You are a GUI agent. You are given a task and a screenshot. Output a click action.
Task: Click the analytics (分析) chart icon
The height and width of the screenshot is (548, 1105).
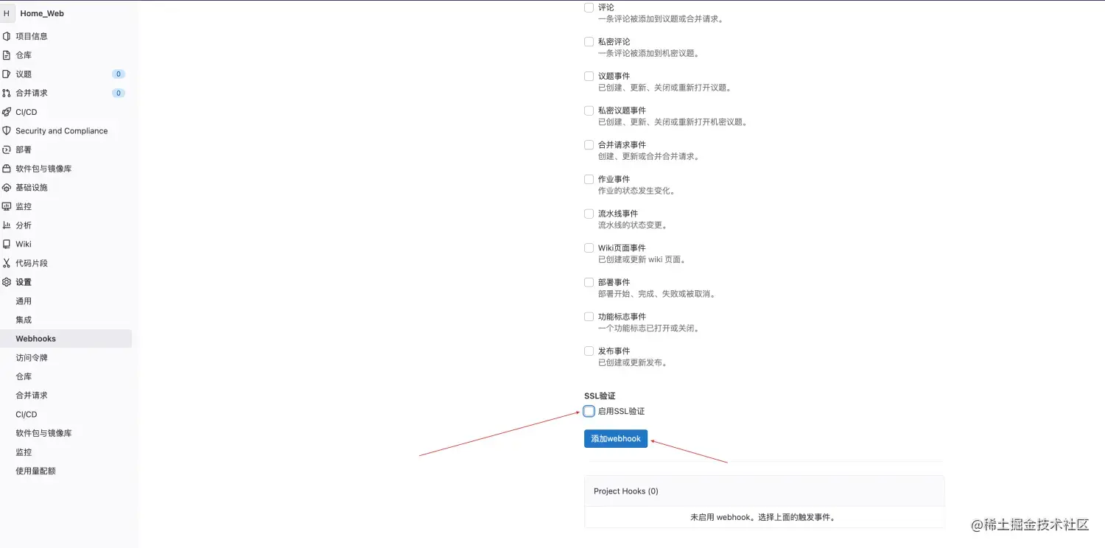tap(7, 225)
